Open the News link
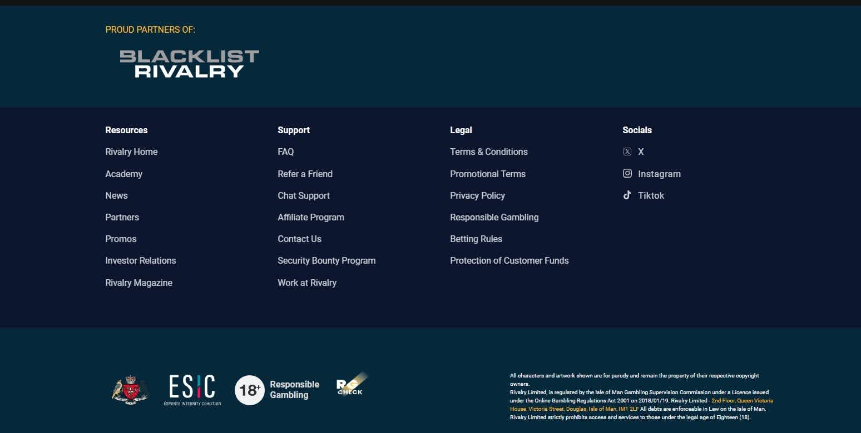Screen dimensions: 861x433 116,195
